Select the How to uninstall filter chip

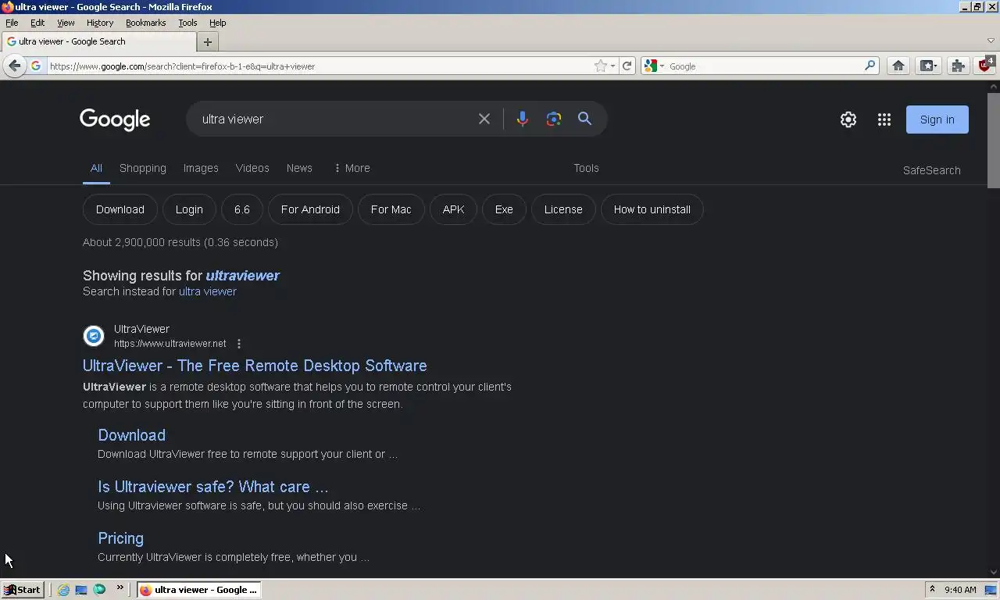point(652,209)
